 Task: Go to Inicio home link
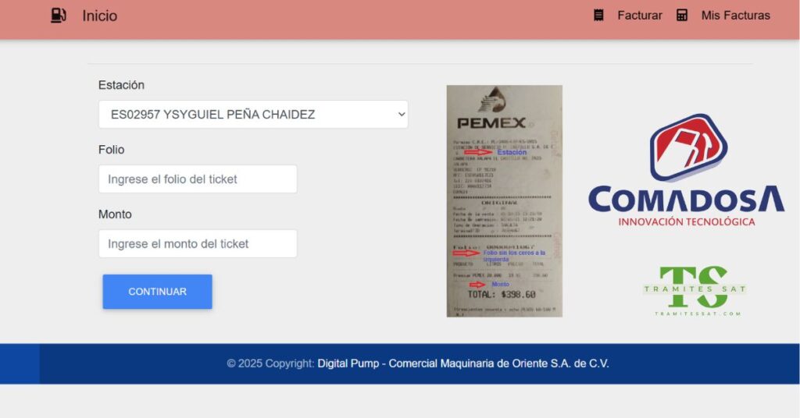pos(99,16)
